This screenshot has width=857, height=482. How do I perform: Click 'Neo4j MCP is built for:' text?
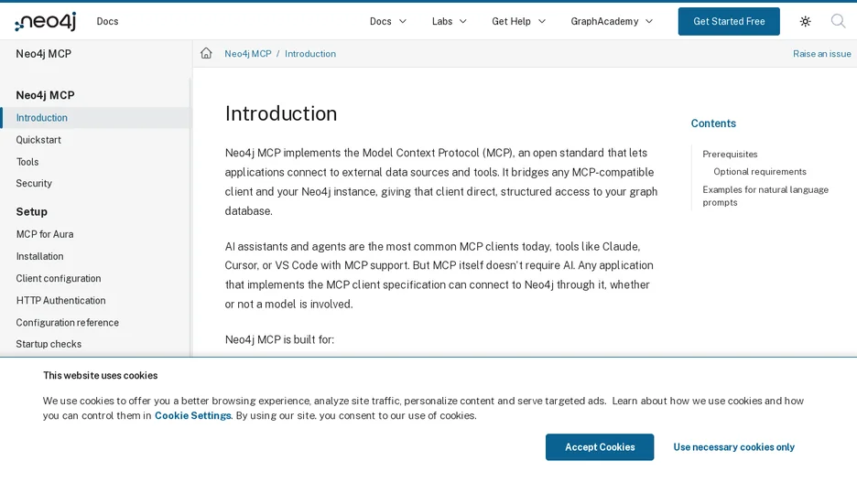(x=279, y=339)
